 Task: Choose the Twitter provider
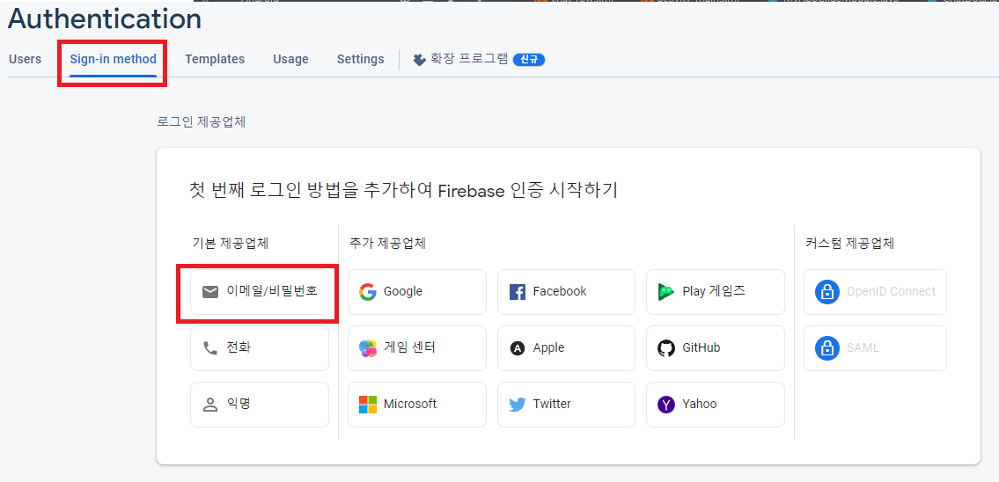click(566, 404)
